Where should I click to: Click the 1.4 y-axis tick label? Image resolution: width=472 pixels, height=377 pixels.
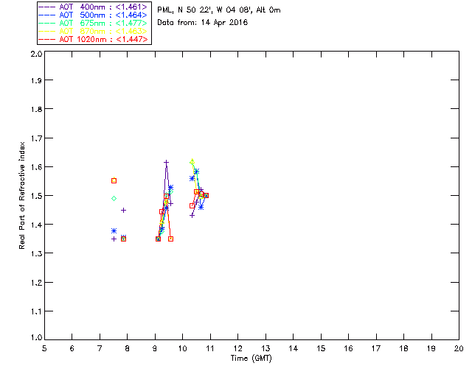pos(36,225)
